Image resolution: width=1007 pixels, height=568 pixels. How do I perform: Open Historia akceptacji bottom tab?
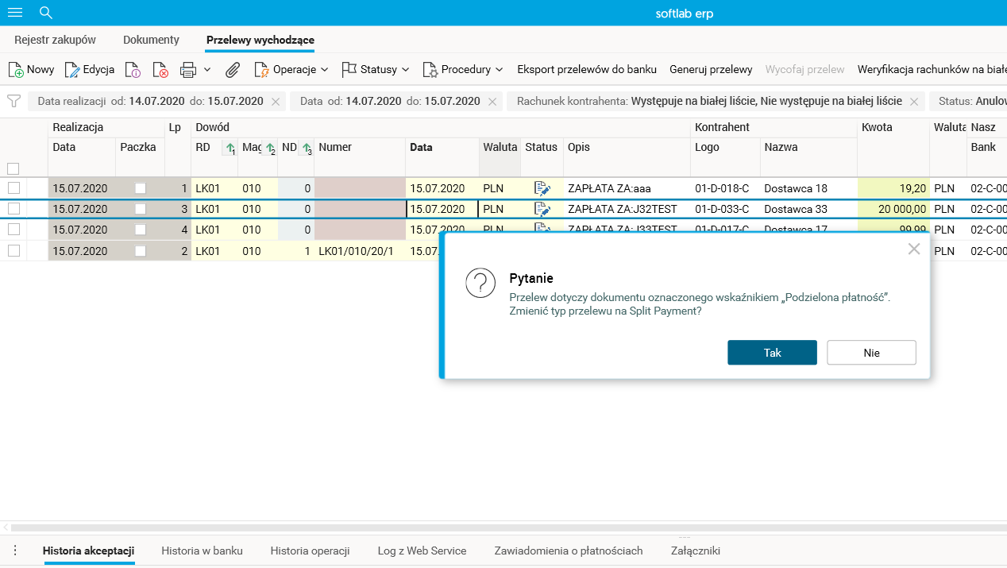click(88, 551)
